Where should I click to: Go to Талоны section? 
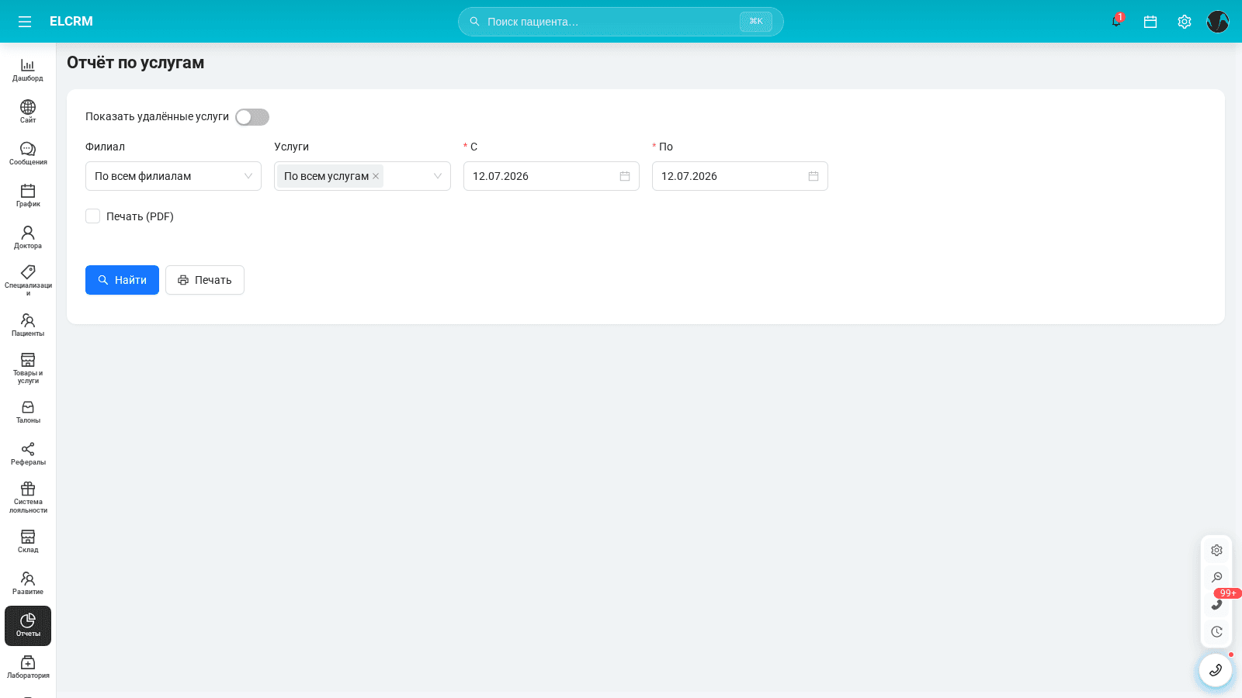coord(28,412)
